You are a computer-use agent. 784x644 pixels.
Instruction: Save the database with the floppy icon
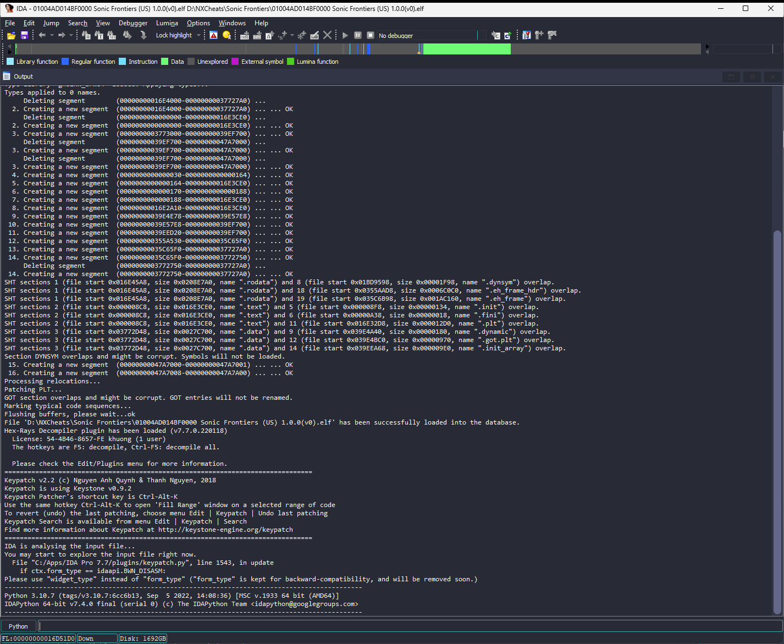[x=24, y=35]
